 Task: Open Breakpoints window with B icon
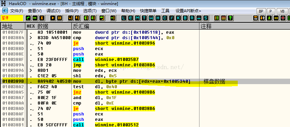click(185, 18)
